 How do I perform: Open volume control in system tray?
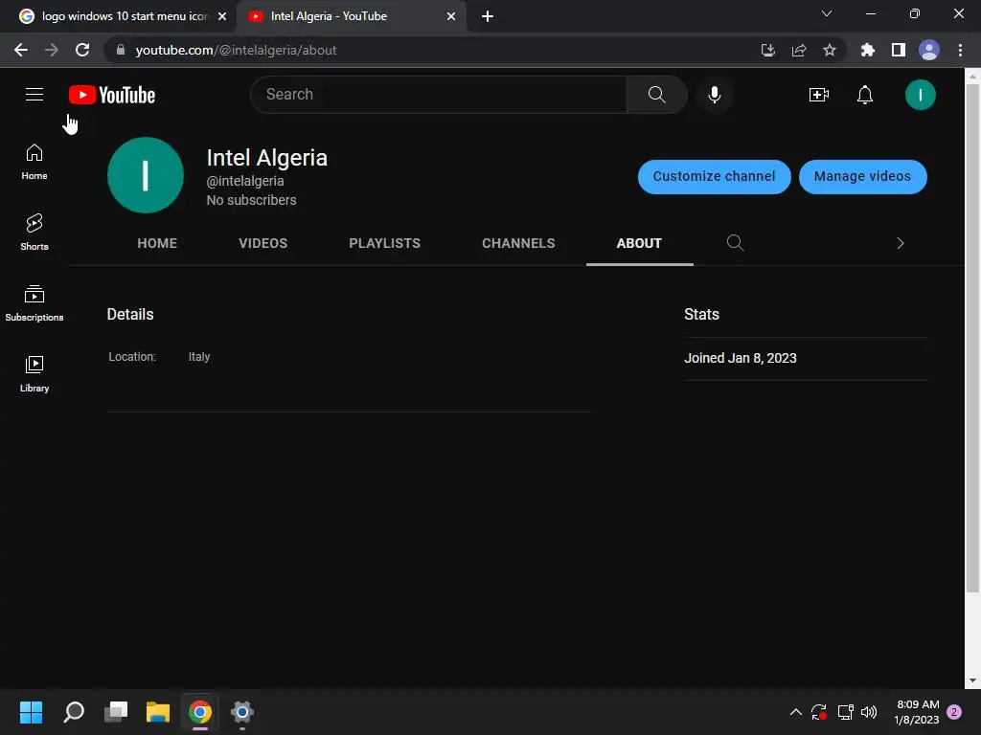tap(869, 712)
